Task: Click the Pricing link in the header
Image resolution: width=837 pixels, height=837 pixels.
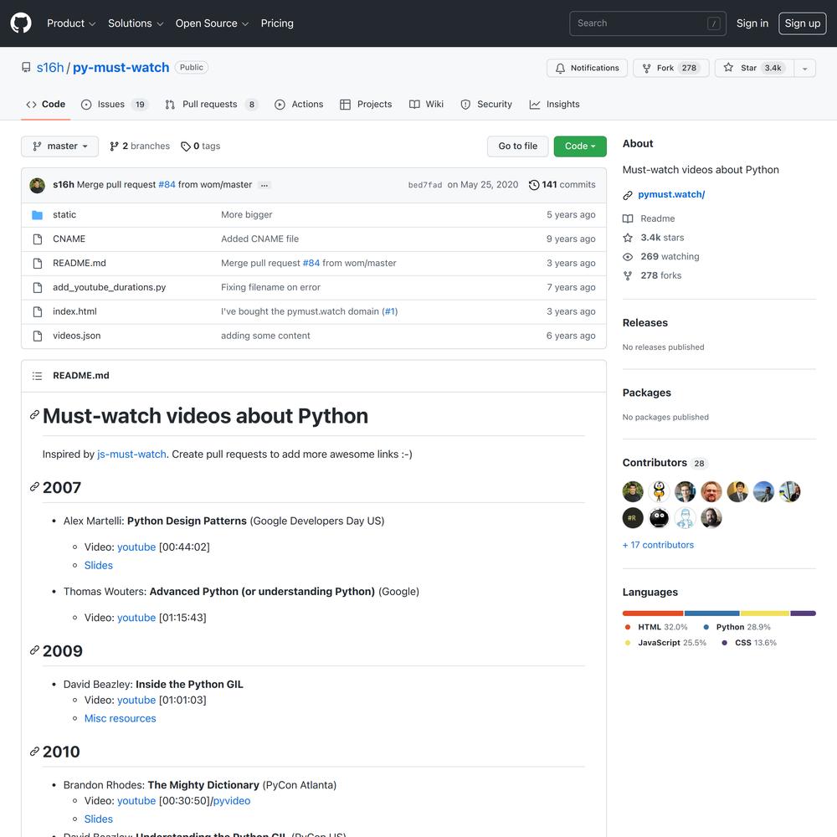Action: [x=277, y=23]
